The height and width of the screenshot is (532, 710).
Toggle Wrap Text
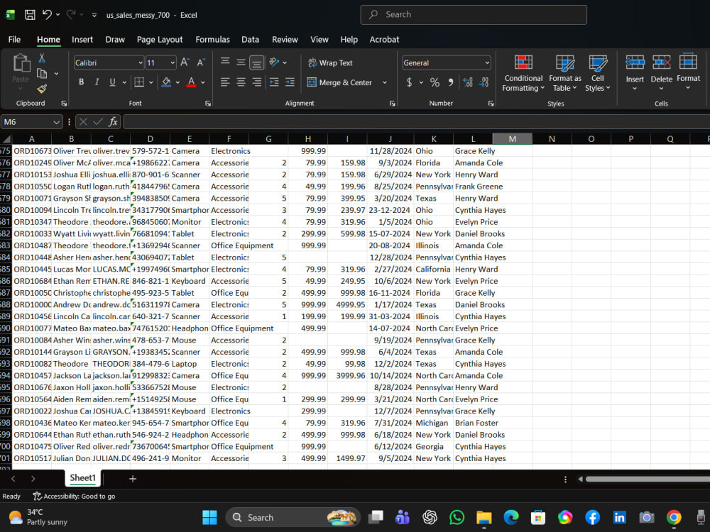point(330,63)
